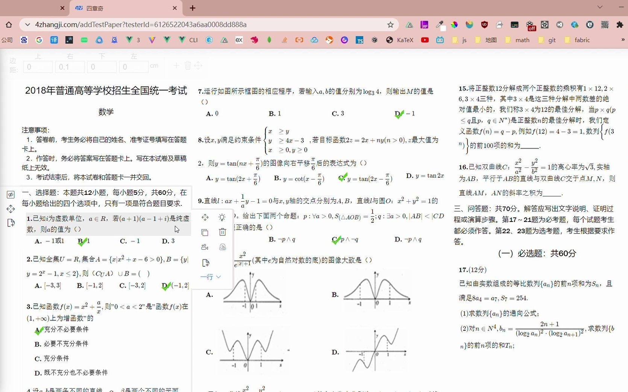Click the title 2018年普通高等学校招生全国统一考试
Image resolution: width=628 pixels, height=392 pixels.
(x=106, y=90)
